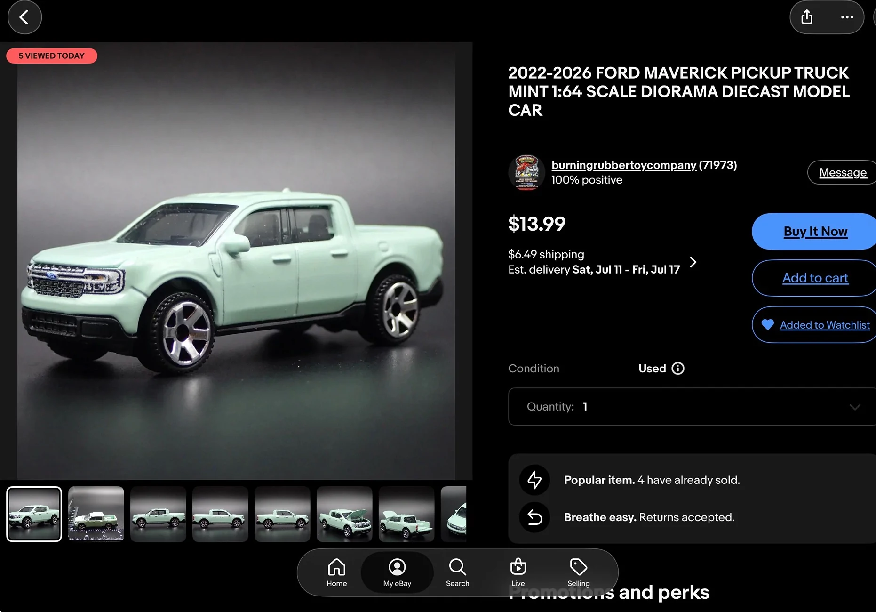Select the first thumbnail of the truck
This screenshot has height=612, width=876.
[x=34, y=514]
